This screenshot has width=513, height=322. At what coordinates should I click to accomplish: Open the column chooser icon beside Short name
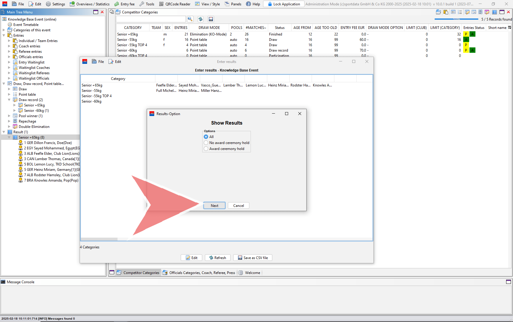(509, 27)
